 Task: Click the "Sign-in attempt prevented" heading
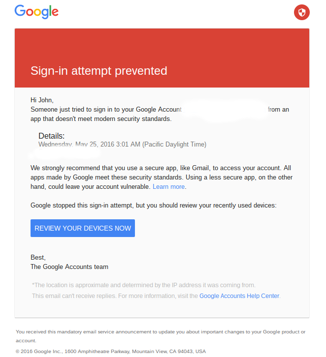tap(99, 71)
